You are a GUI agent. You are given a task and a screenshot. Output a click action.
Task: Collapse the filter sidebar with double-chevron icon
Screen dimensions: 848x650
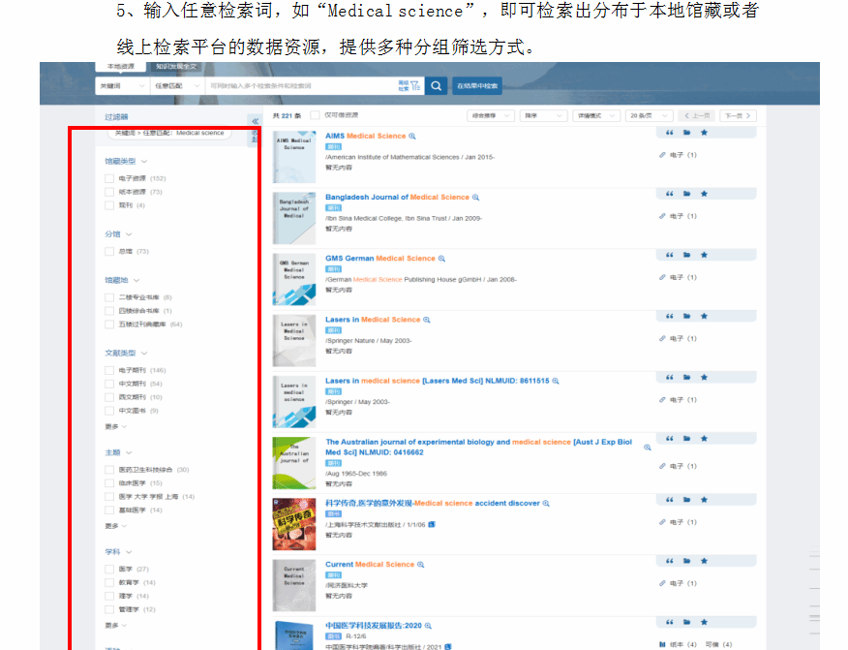[x=255, y=122]
